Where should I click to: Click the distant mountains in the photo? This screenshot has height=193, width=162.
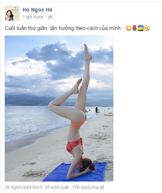pos(28,99)
